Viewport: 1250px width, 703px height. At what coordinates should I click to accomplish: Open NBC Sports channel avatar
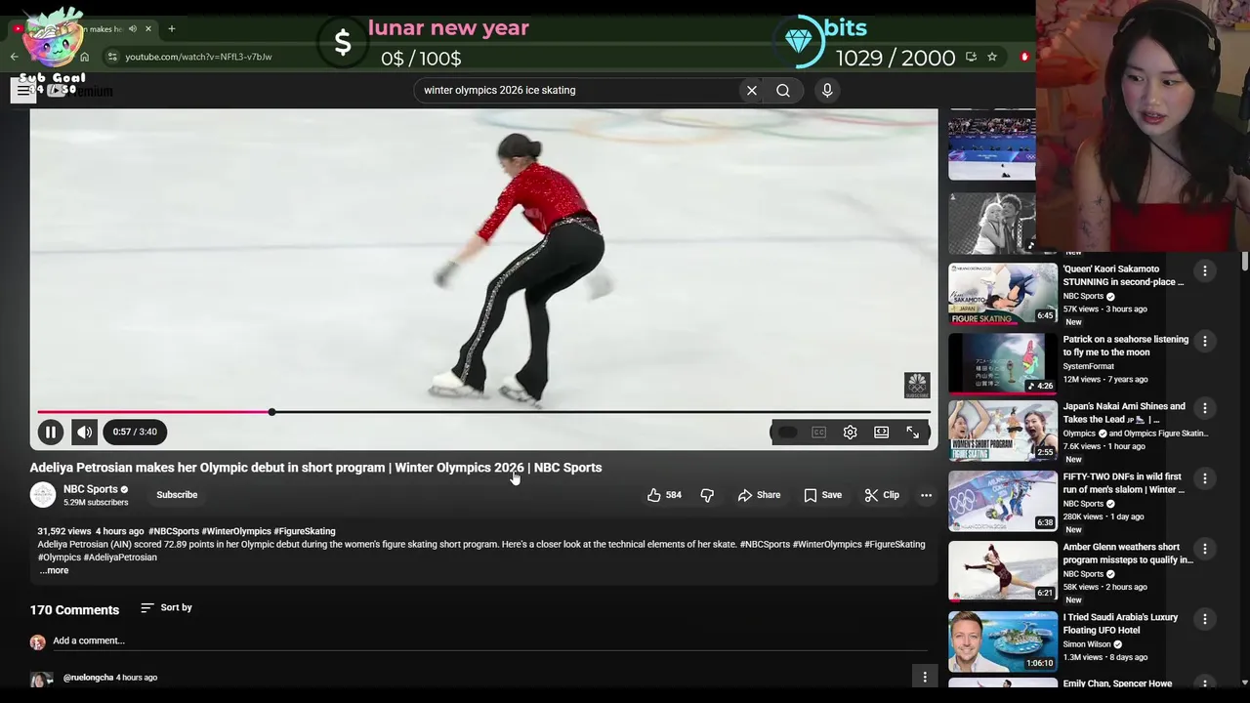click(43, 495)
